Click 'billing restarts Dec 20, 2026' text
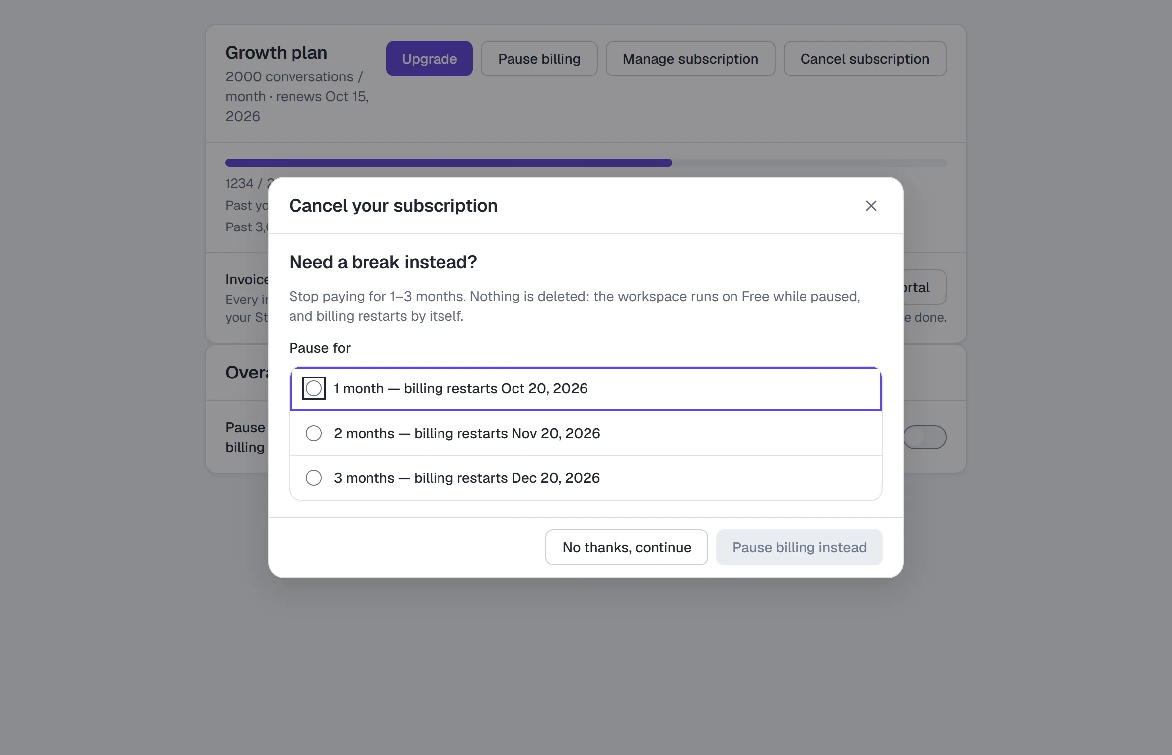This screenshot has height=755, width=1172. [x=507, y=478]
